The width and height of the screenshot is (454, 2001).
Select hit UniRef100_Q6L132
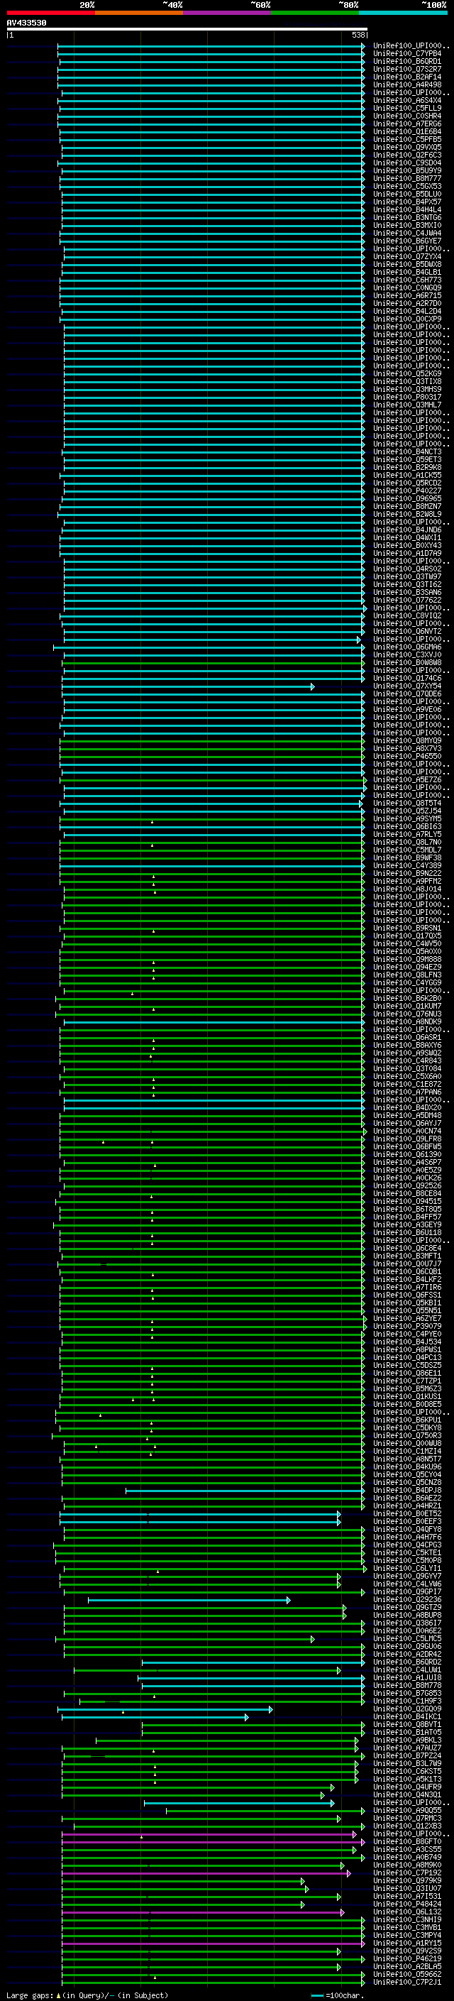pos(407,1912)
